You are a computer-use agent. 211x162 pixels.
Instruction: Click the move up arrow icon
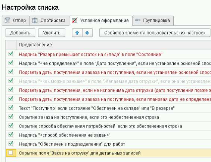point(77,33)
